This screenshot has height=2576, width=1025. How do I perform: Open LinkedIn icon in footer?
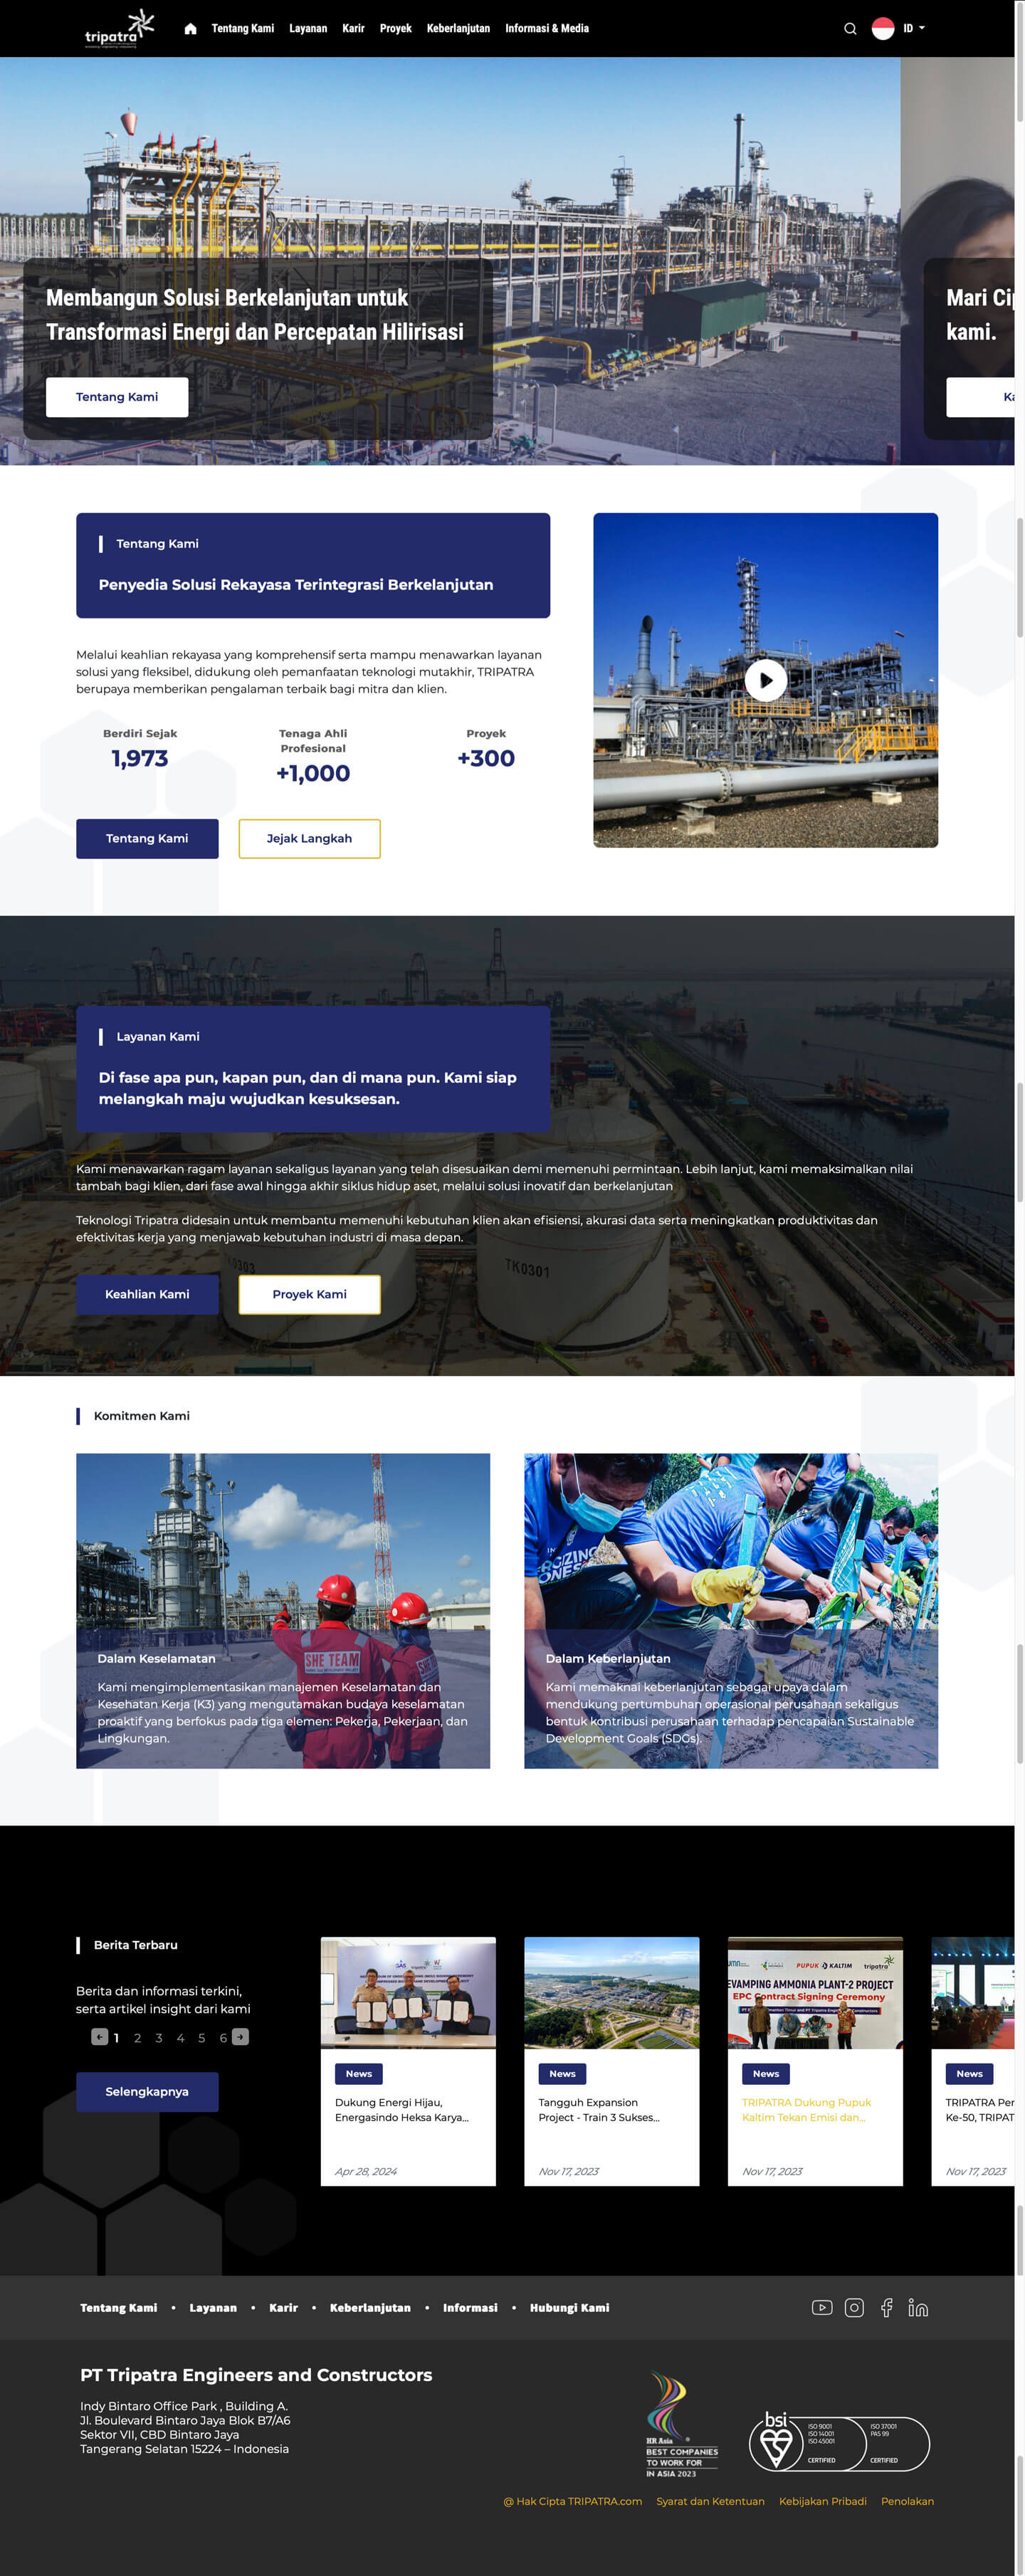click(x=918, y=2308)
